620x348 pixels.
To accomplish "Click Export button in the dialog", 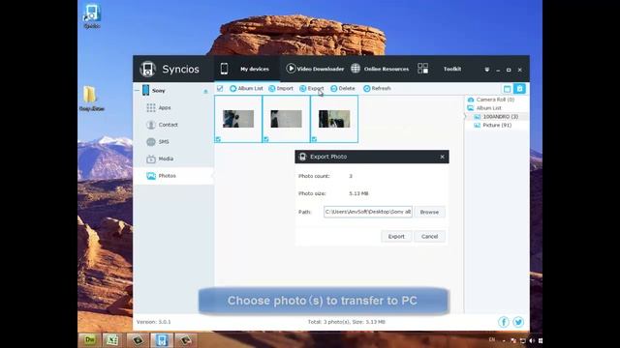I will pyautogui.click(x=396, y=236).
